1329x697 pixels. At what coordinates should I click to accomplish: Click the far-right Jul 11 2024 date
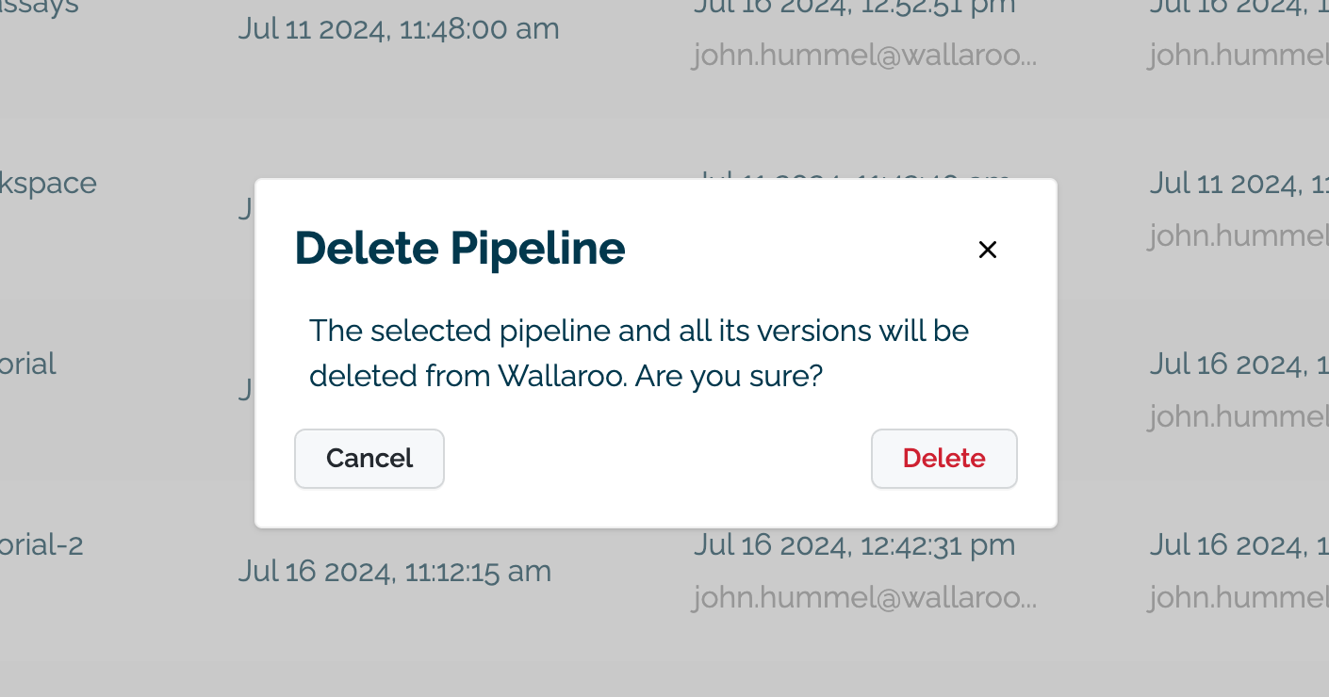coord(1238,184)
